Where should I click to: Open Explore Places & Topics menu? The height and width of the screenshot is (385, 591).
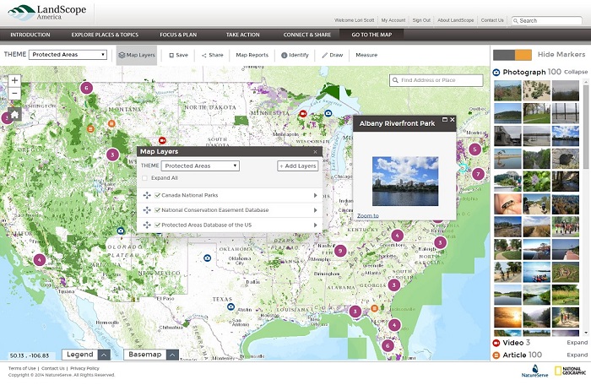click(105, 35)
